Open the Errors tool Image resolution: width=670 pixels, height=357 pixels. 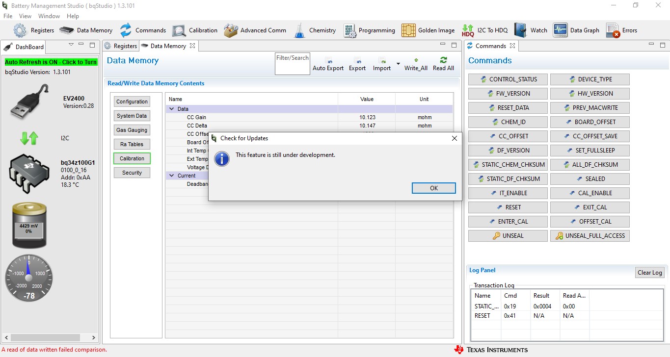click(x=613, y=30)
